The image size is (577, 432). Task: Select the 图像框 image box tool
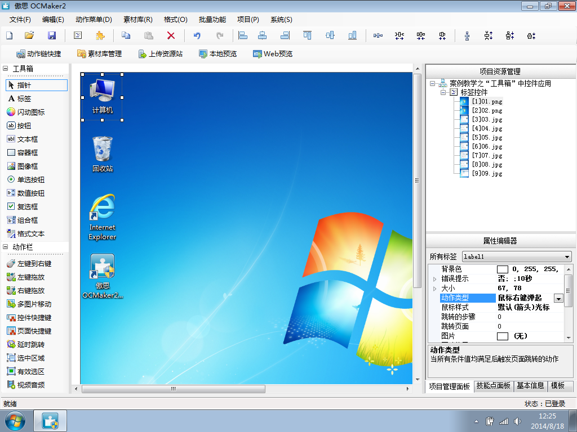[23, 166]
